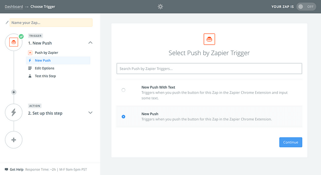The image size is (321, 175).
Task: Click the response time text in footer
Action: click(56, 169)
